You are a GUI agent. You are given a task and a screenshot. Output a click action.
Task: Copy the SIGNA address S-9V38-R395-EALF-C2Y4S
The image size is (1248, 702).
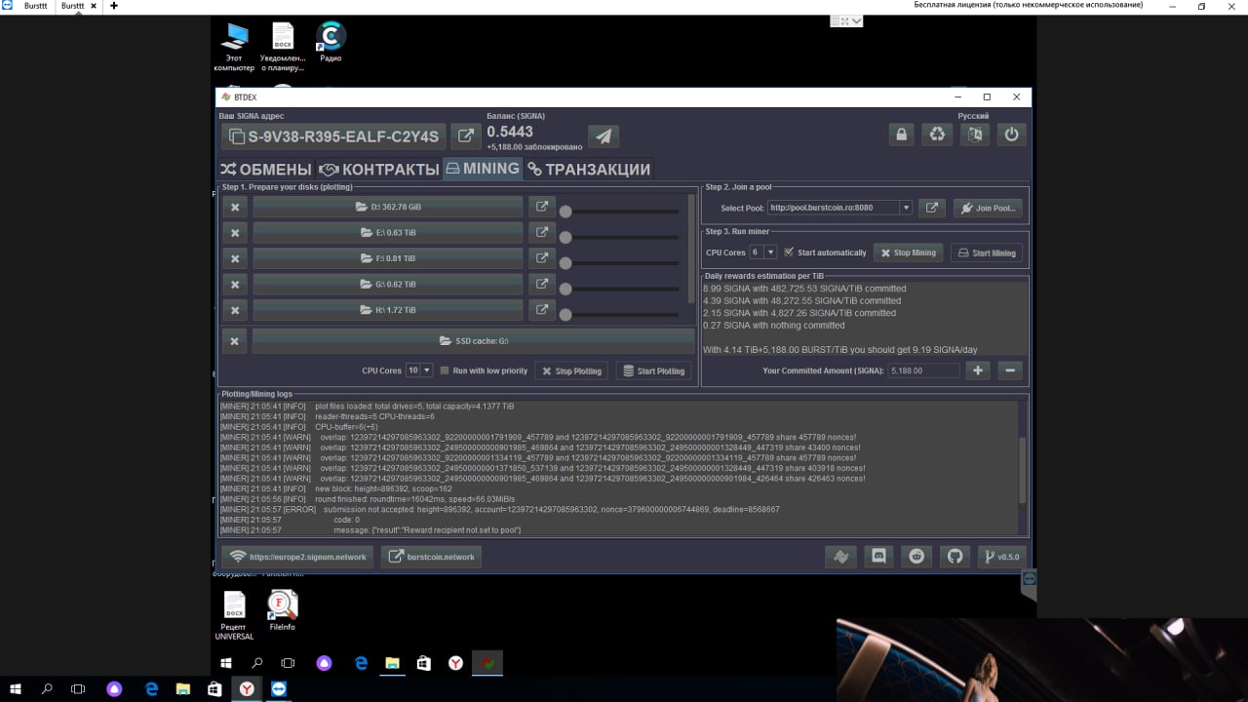(333, 136)
